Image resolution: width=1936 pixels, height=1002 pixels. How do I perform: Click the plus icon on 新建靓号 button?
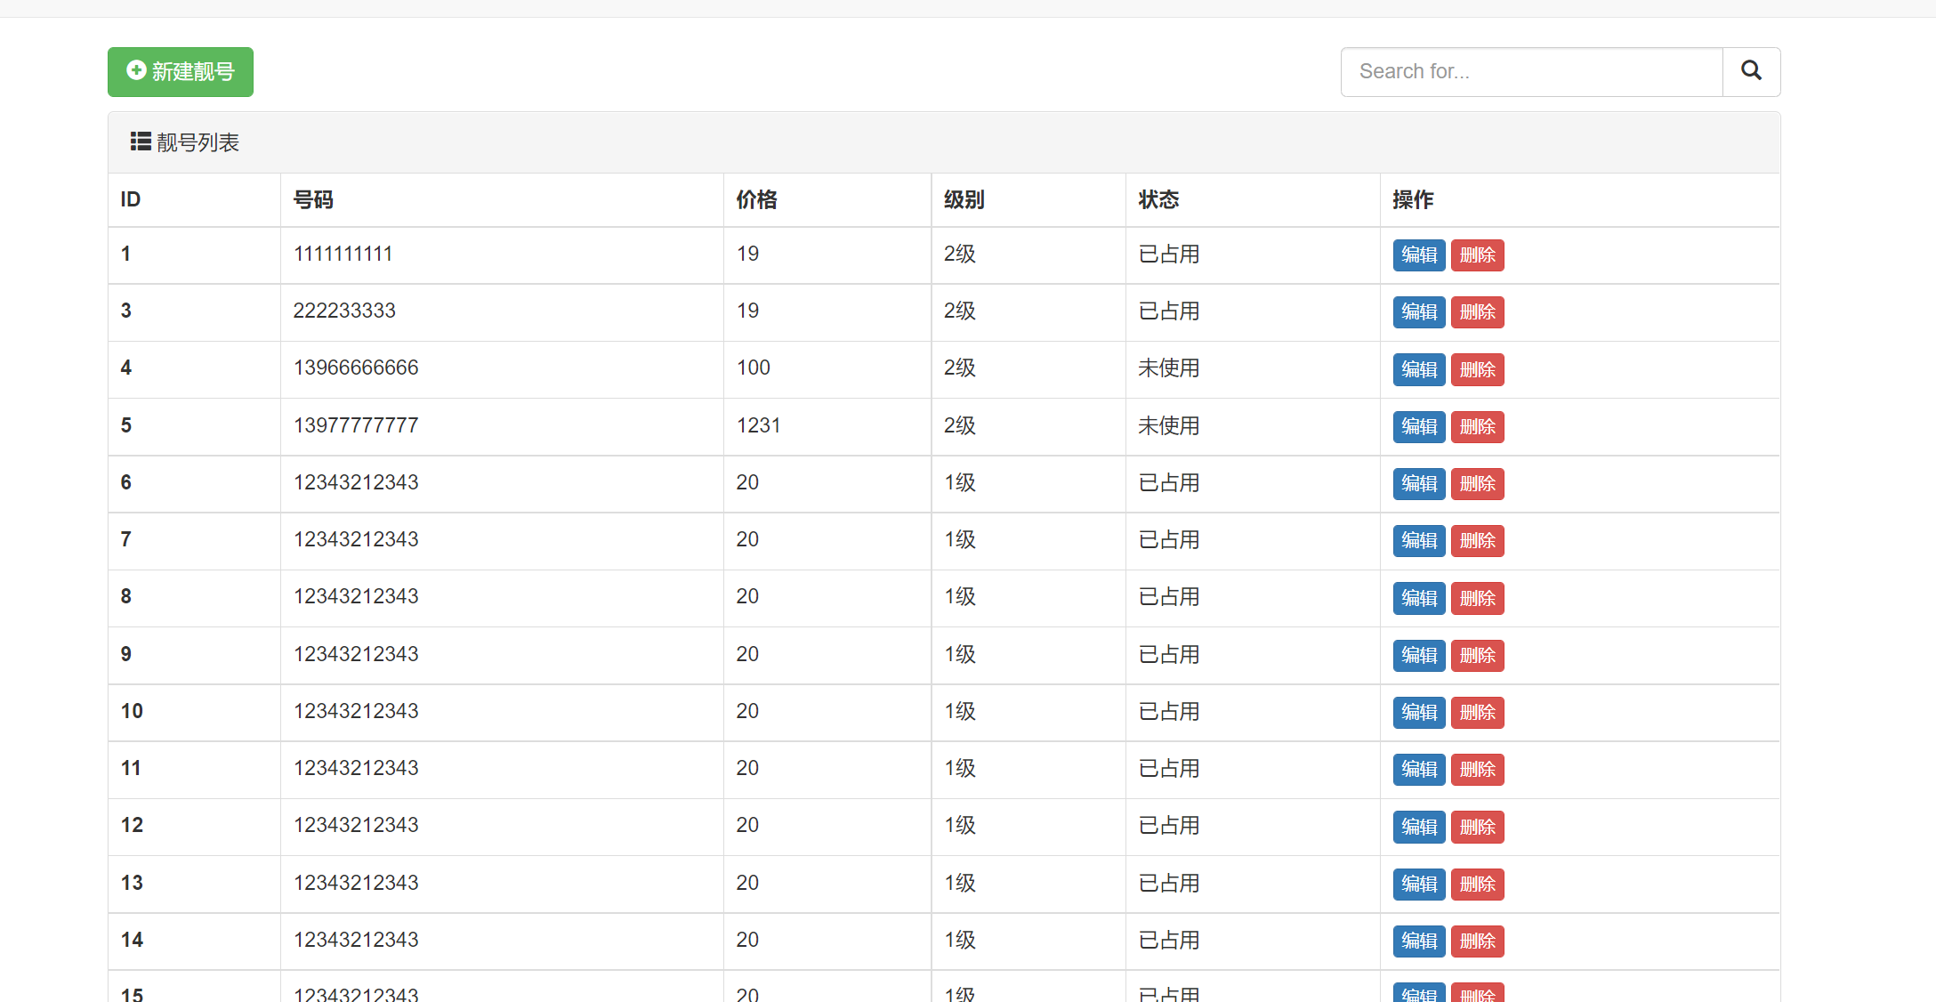135,71
